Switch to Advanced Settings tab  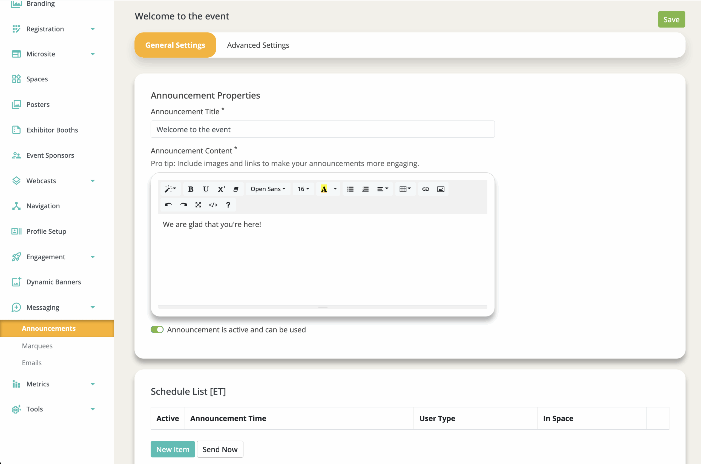click(x=258, y=45)
